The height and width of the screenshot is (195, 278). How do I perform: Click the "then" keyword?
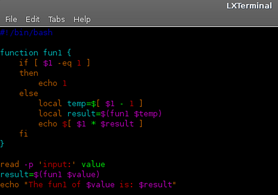coord(29,73)
